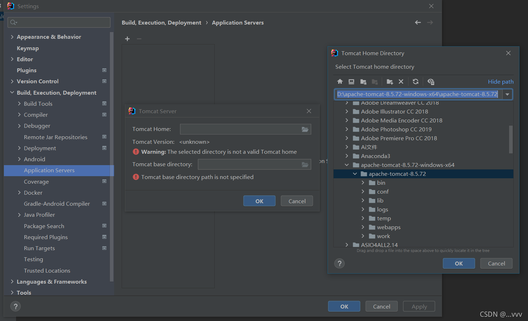Image resolution: width=528 pixels, height=321 pixels.
Task: Close the Tomcat Server dialog
Action: tap(309, 111)
